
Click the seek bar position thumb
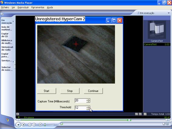coord(129,120)
